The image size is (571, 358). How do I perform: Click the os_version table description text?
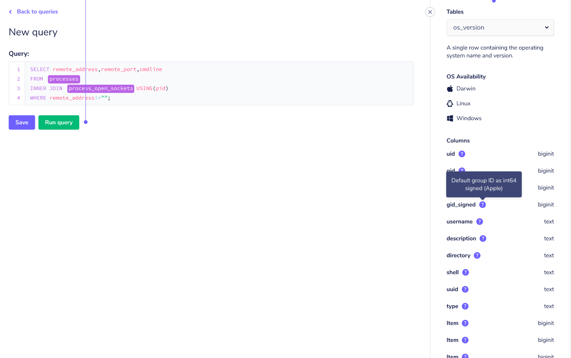click(495, 52)
